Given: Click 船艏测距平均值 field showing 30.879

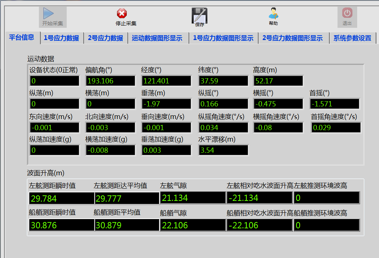Looking at the screenshot, I should pos(127,225).
